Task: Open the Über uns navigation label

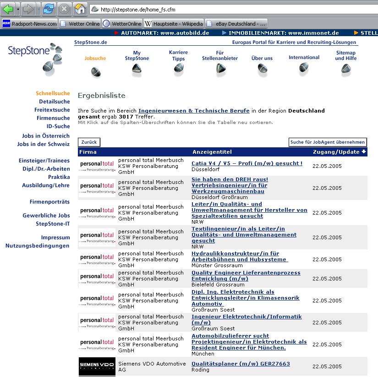Action: pyautogui.click(x=262, y=58)
